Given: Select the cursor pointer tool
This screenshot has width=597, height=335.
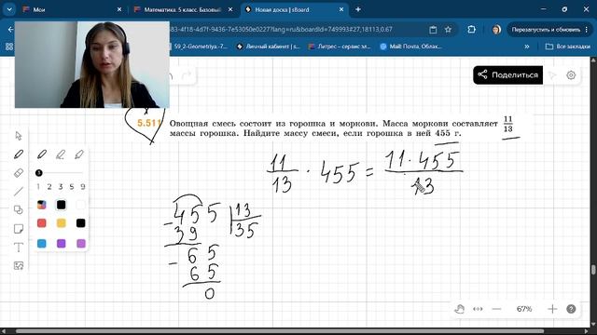Looking at the screenshot, I should point(19,136).
